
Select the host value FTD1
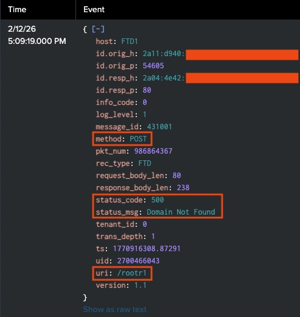[x=130, y=41]
